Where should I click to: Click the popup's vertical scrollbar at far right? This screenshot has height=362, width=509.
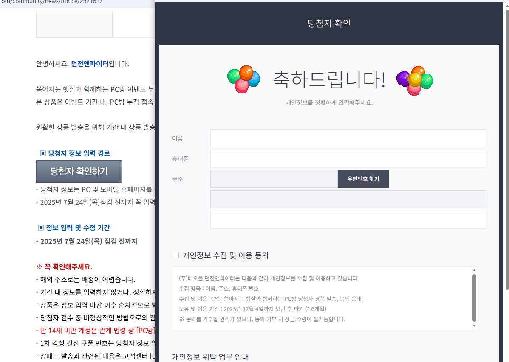coord(506,149)
